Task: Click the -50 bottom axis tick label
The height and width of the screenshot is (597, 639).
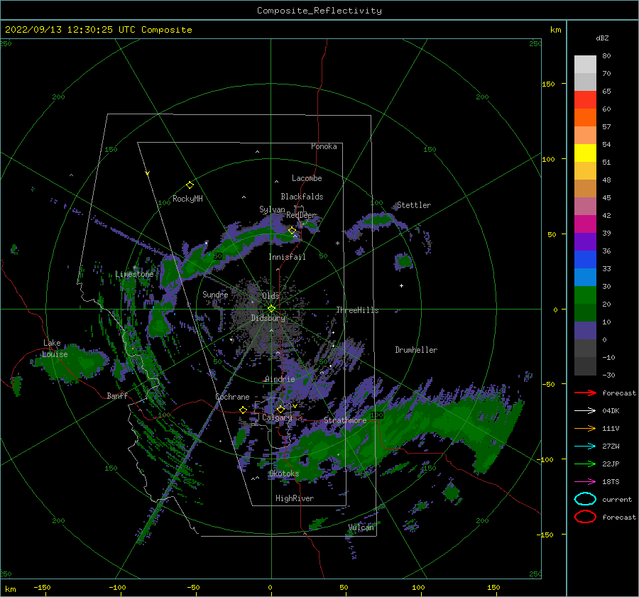Action: [193, 587]
